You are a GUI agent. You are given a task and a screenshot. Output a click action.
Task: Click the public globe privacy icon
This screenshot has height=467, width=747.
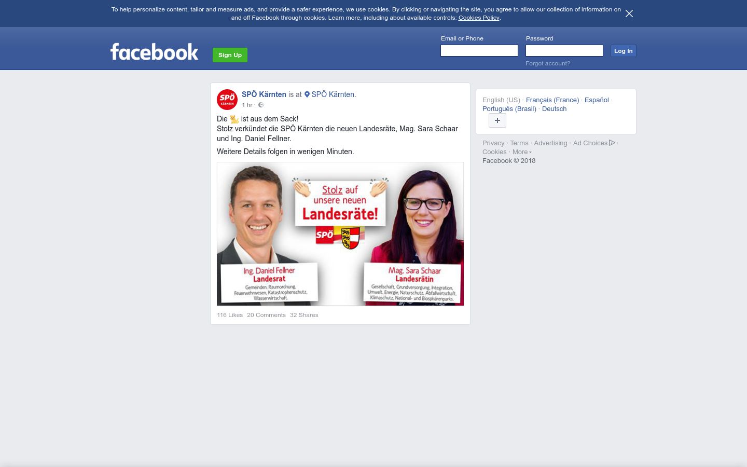[x=261, y=105]
